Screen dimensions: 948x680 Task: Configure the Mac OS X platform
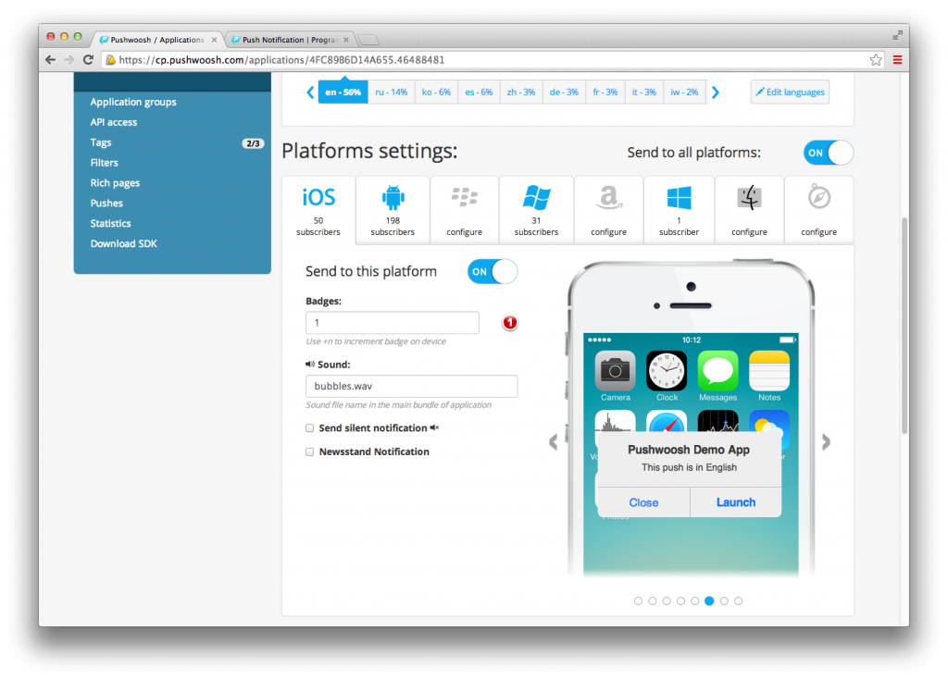[749, 210]
